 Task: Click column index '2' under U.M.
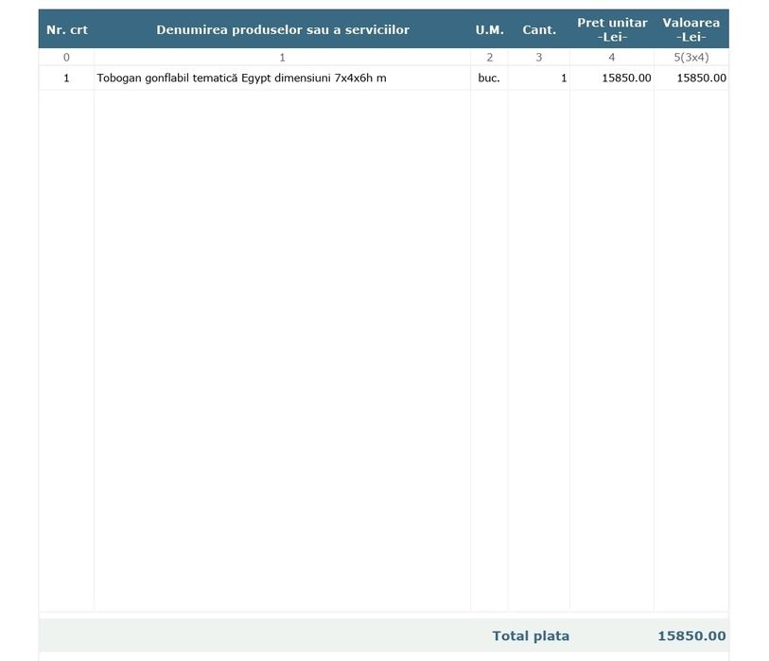pos(489,58)
